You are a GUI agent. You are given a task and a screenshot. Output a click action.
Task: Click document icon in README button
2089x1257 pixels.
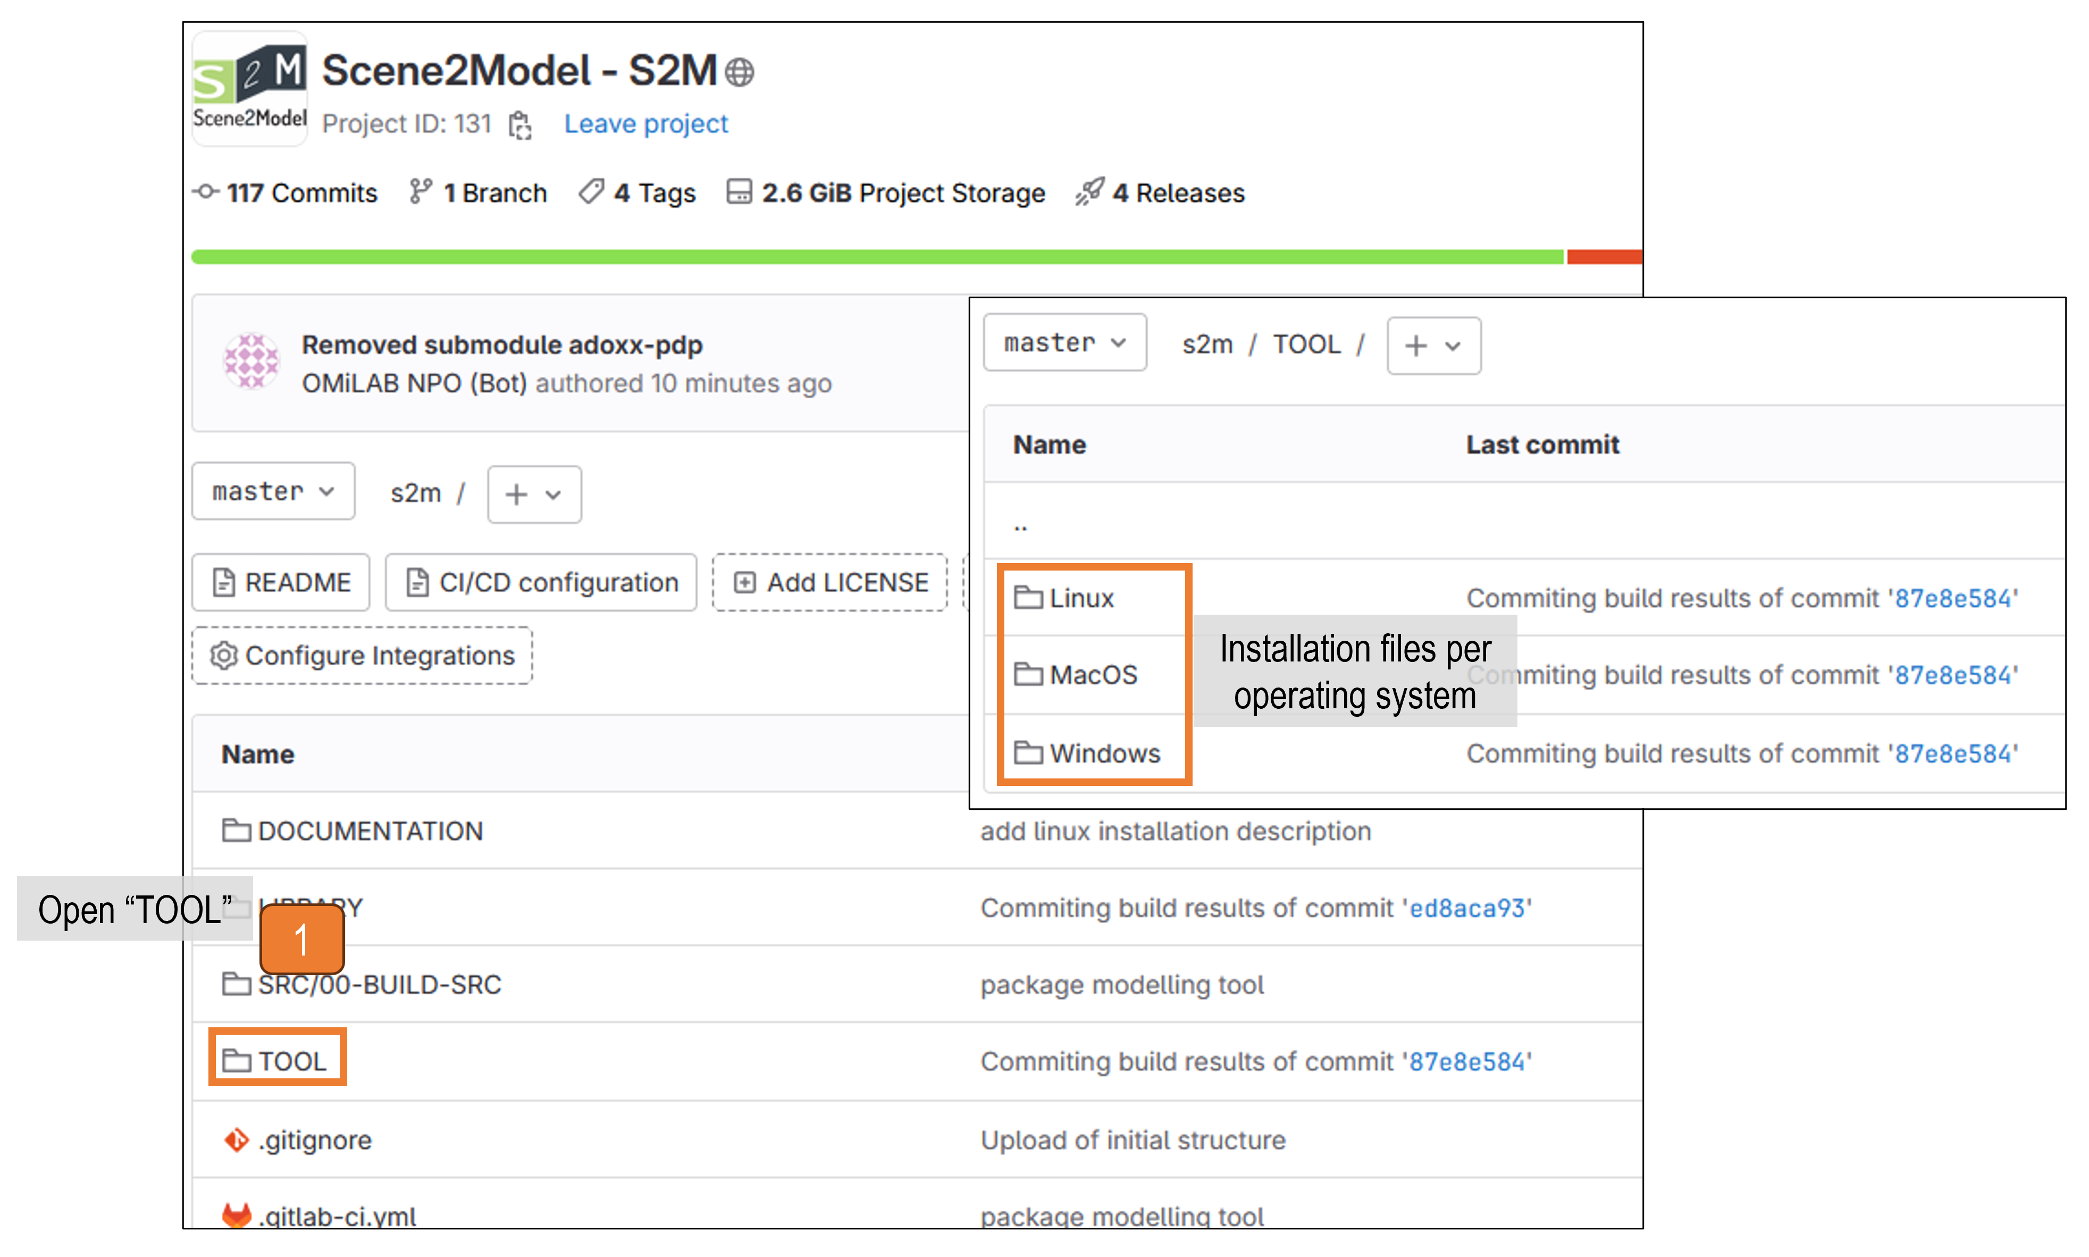223,583
